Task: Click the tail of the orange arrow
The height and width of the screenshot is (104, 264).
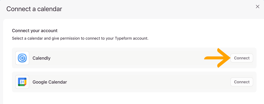Action: coord(208,58)
